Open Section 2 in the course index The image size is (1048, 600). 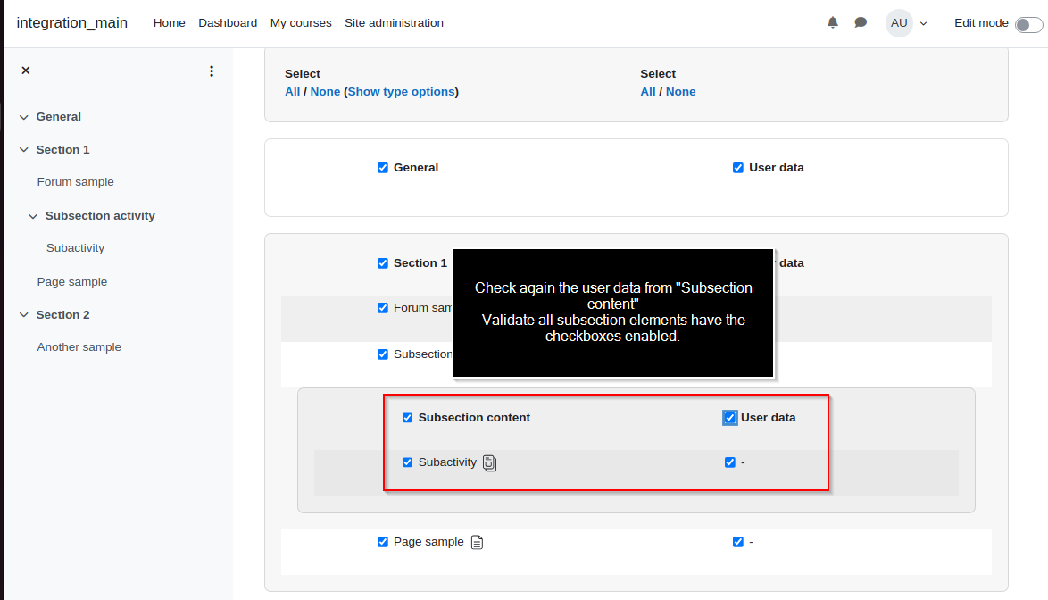(x=62, y=314)
